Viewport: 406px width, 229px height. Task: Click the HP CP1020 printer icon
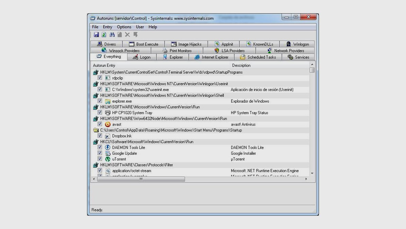pyautogui.click(x=108, y=113)
